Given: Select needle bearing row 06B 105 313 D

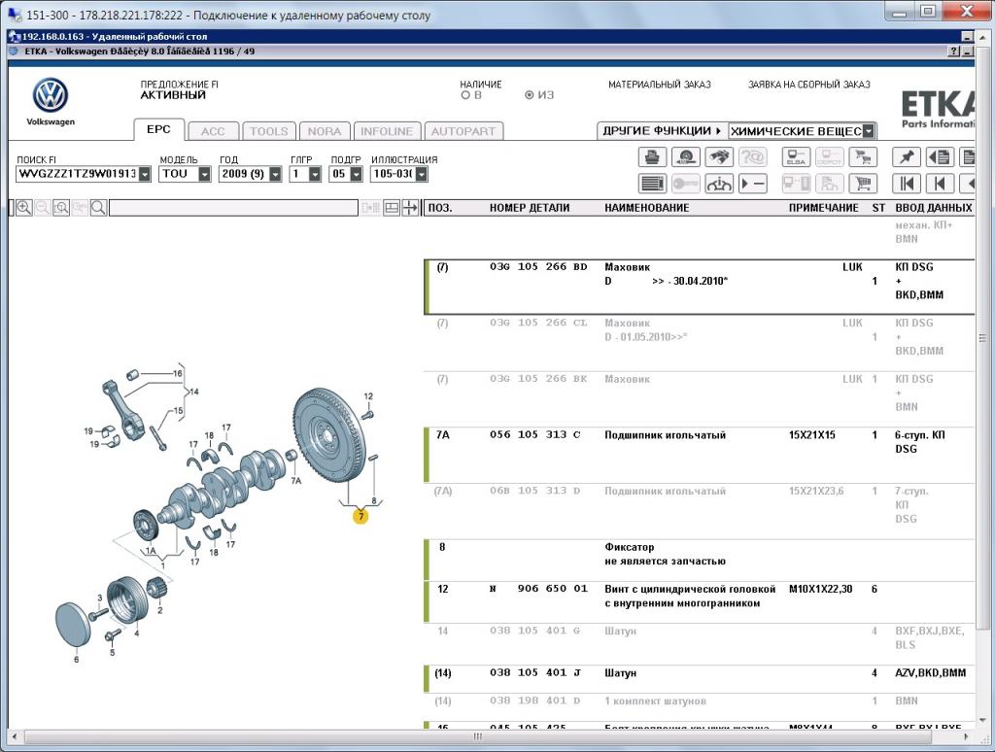Looking at the screenshot, I should coord(699,511).
